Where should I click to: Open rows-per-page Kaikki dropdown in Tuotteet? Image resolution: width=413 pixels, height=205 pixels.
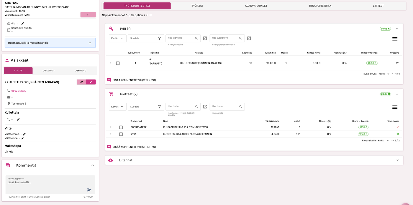(x=384, y=140)
